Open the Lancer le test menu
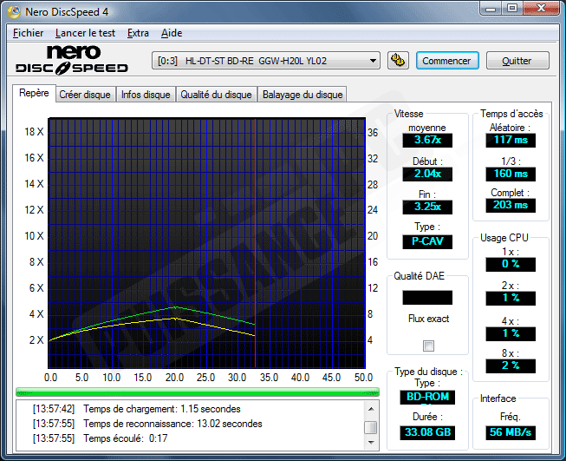Image resolution: width=566 pixels, height=461 pixels. (x=86, y=33)
